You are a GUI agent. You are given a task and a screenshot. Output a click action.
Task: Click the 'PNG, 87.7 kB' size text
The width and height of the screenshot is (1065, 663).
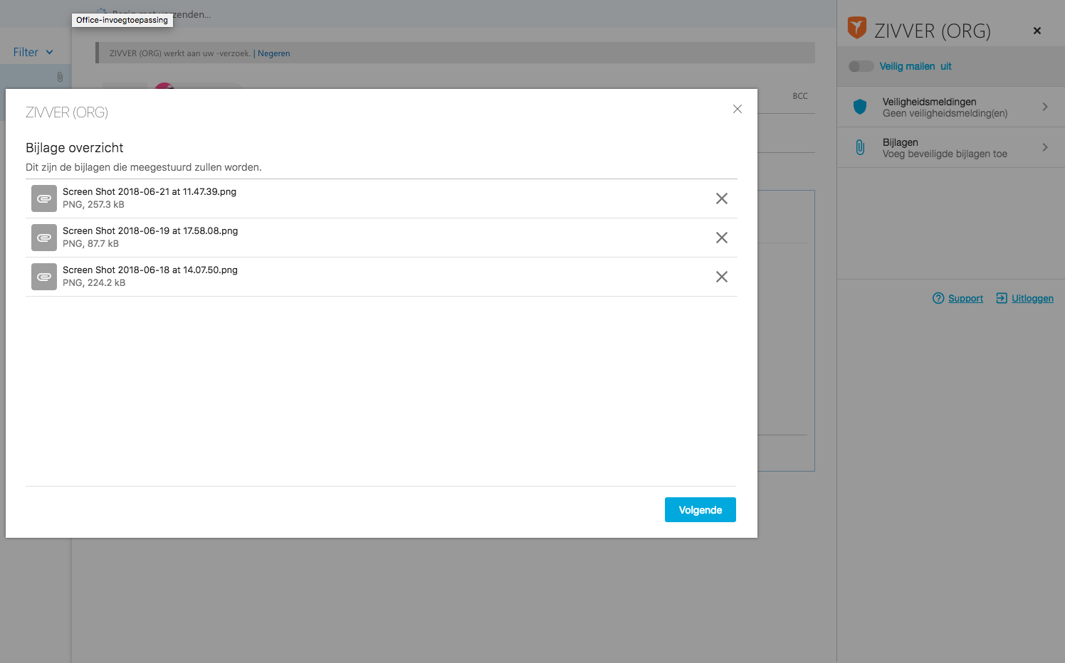(90, 243)
